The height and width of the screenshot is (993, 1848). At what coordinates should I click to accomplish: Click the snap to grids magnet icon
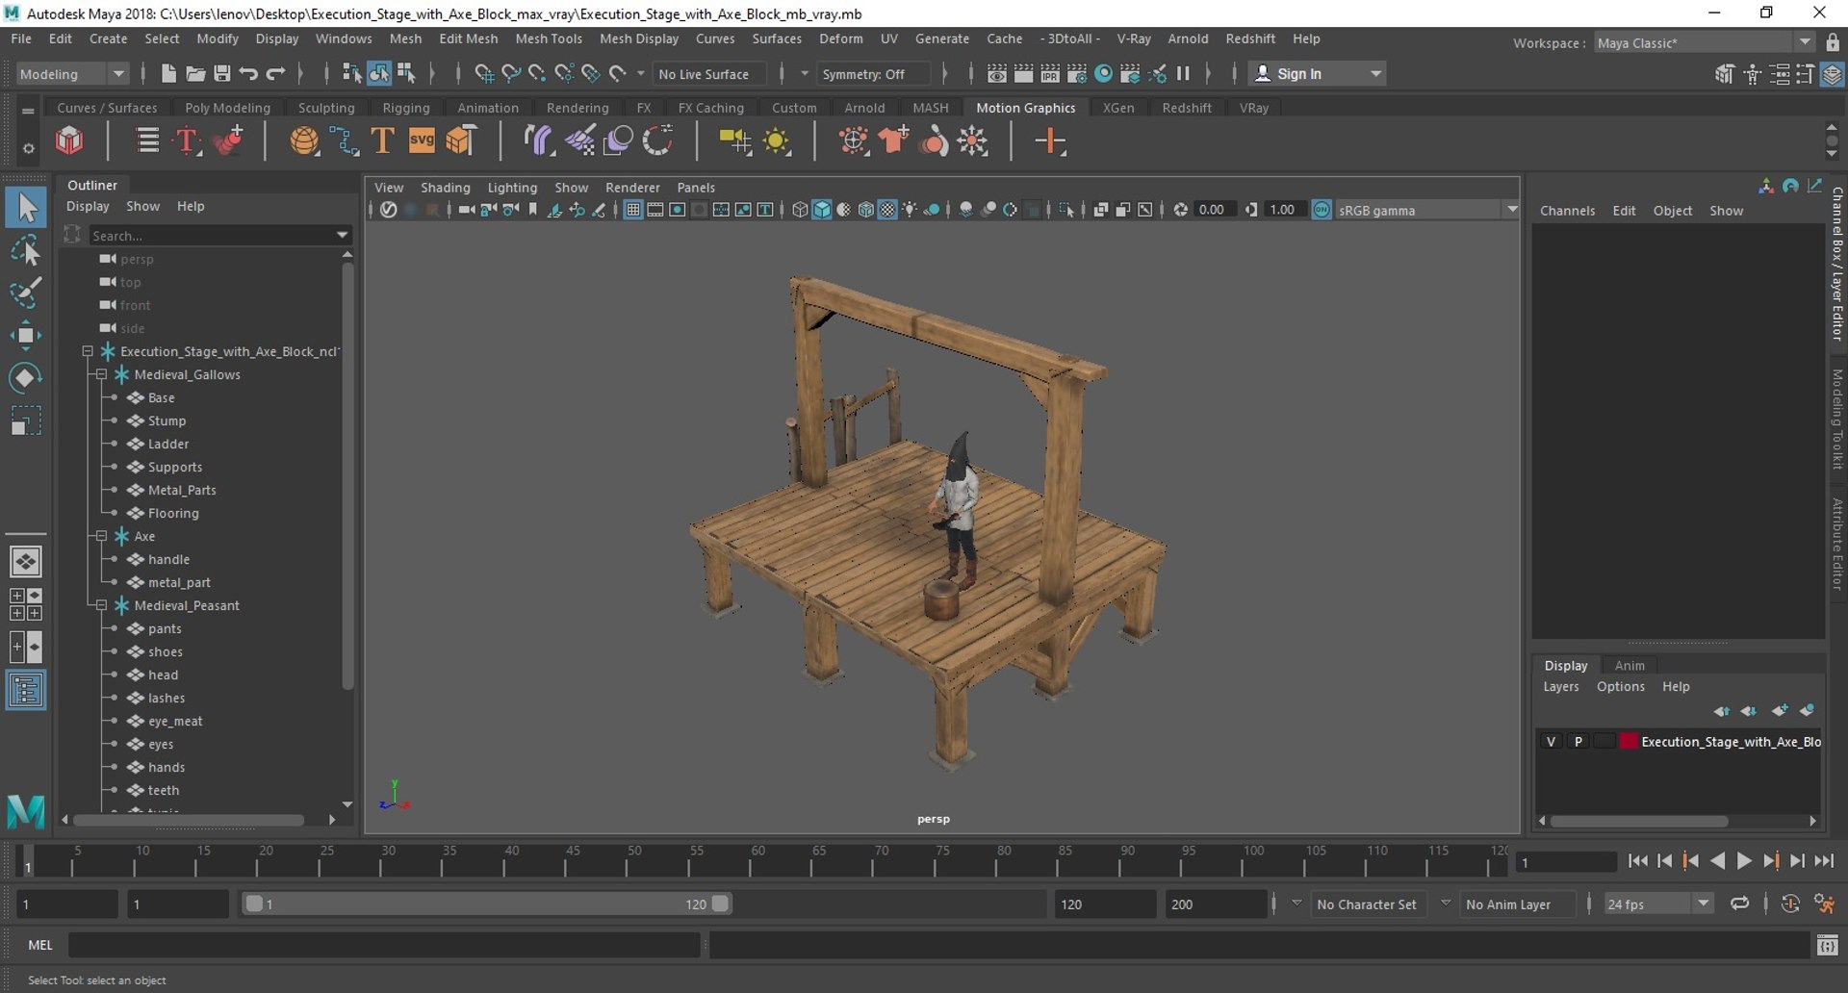coord(484,73)
